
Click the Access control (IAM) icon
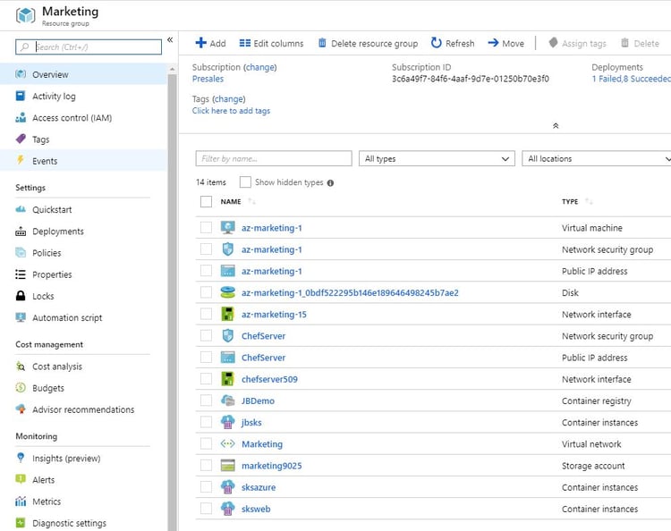21,118
